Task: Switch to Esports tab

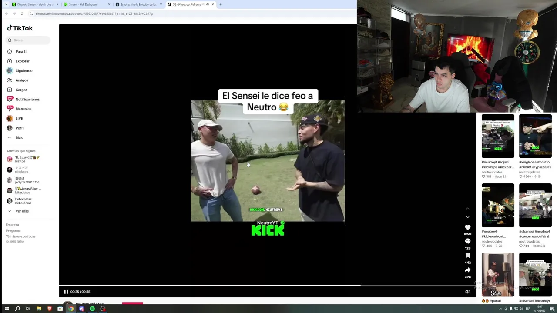Action: 137,4
